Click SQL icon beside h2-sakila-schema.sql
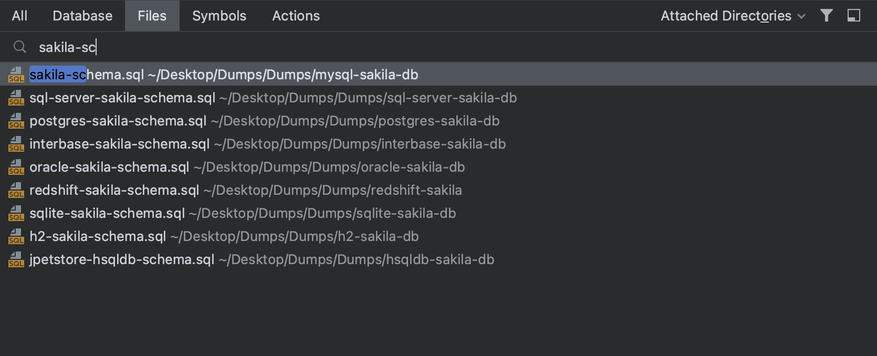 tap(16, 236)
